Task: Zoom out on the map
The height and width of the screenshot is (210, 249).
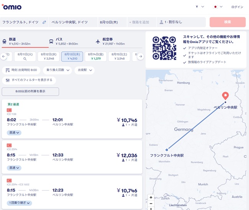Action: pos(151,203)
